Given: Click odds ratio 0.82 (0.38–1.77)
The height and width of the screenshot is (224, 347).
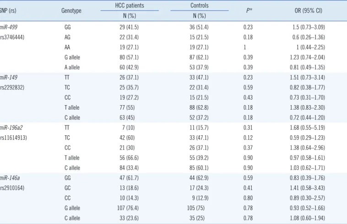Looking at the screenshot, I should (308, 87).
